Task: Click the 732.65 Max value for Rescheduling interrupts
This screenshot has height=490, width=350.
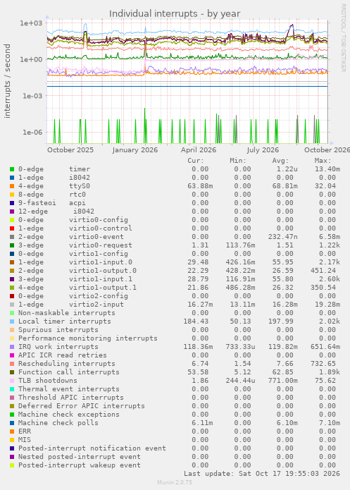Action: tap(323, 364)
